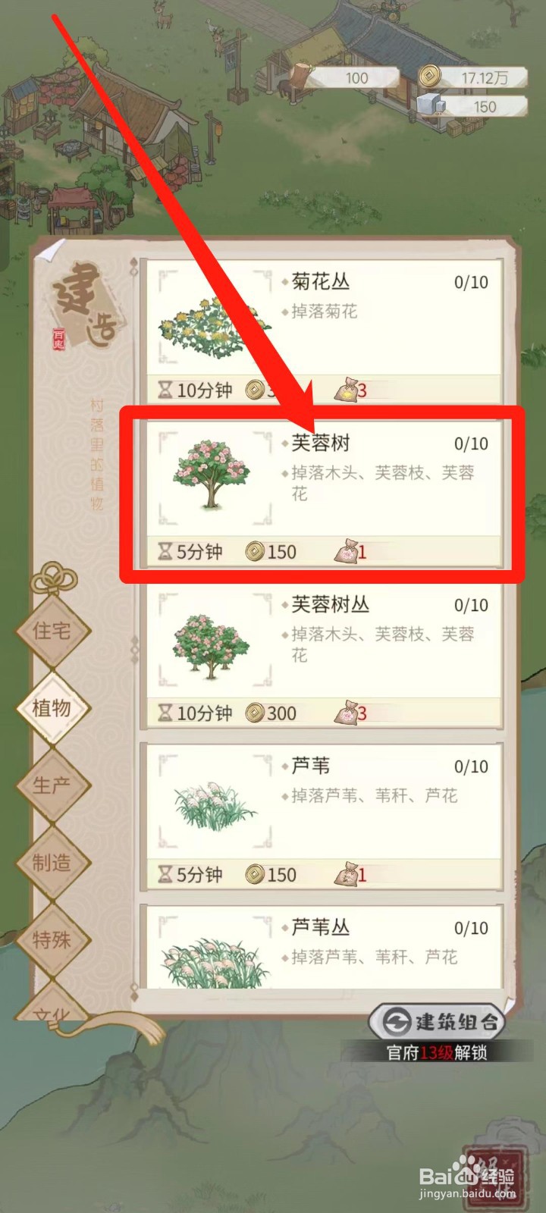Image resolution: width=546 pixels, height=1213 pixels.
Task: Tap the wood log resource icon
Action: (x=301, y=78)
